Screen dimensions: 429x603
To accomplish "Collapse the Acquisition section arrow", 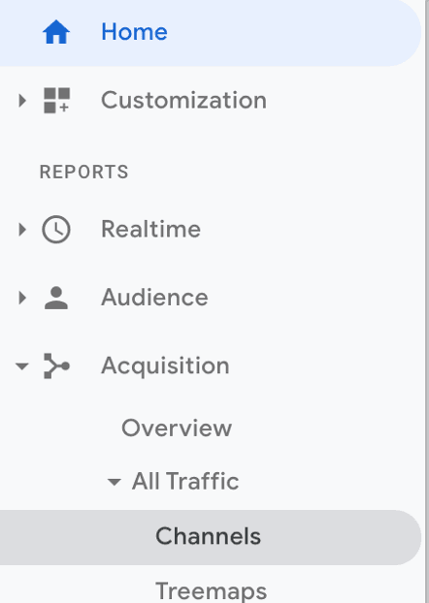I will point(22,366).
